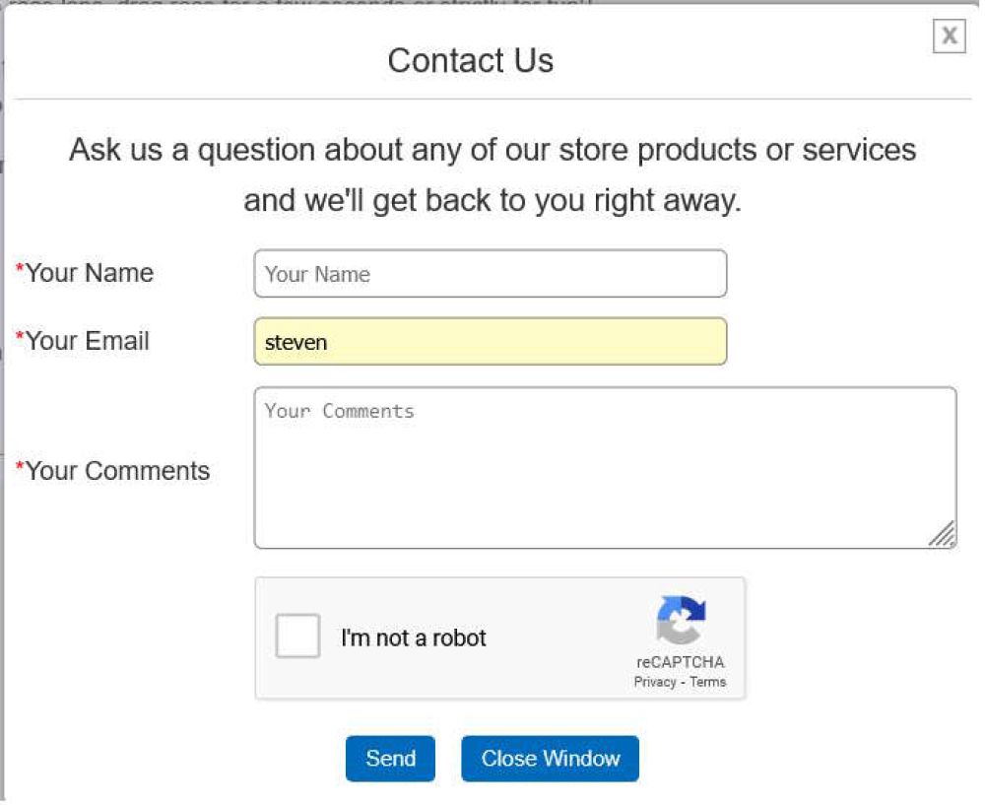985x805 pixels.
Task: Click inside the Your Comments text area
Action: (x=605, y=467)
